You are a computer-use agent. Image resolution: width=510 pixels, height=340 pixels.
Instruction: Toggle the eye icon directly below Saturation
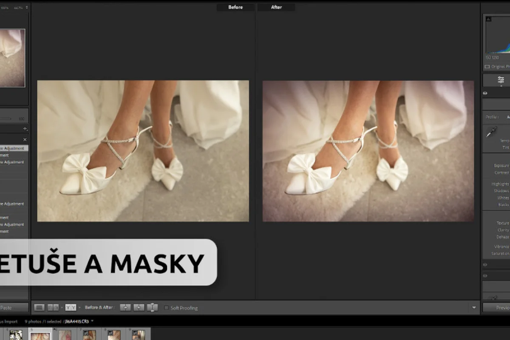coord(485,264)
